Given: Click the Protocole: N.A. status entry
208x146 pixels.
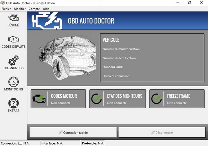Looking at the screenshot, I should [x=93, y=143].
